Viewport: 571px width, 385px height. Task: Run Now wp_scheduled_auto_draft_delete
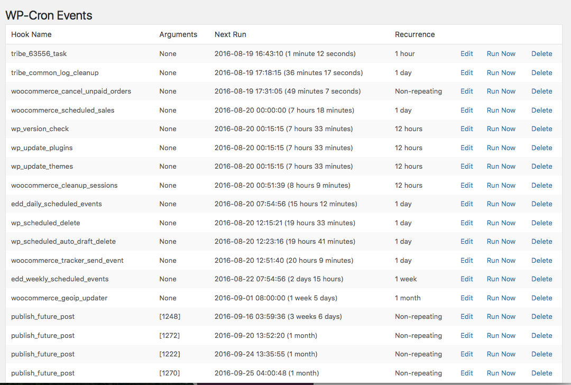tap(501, 242)
